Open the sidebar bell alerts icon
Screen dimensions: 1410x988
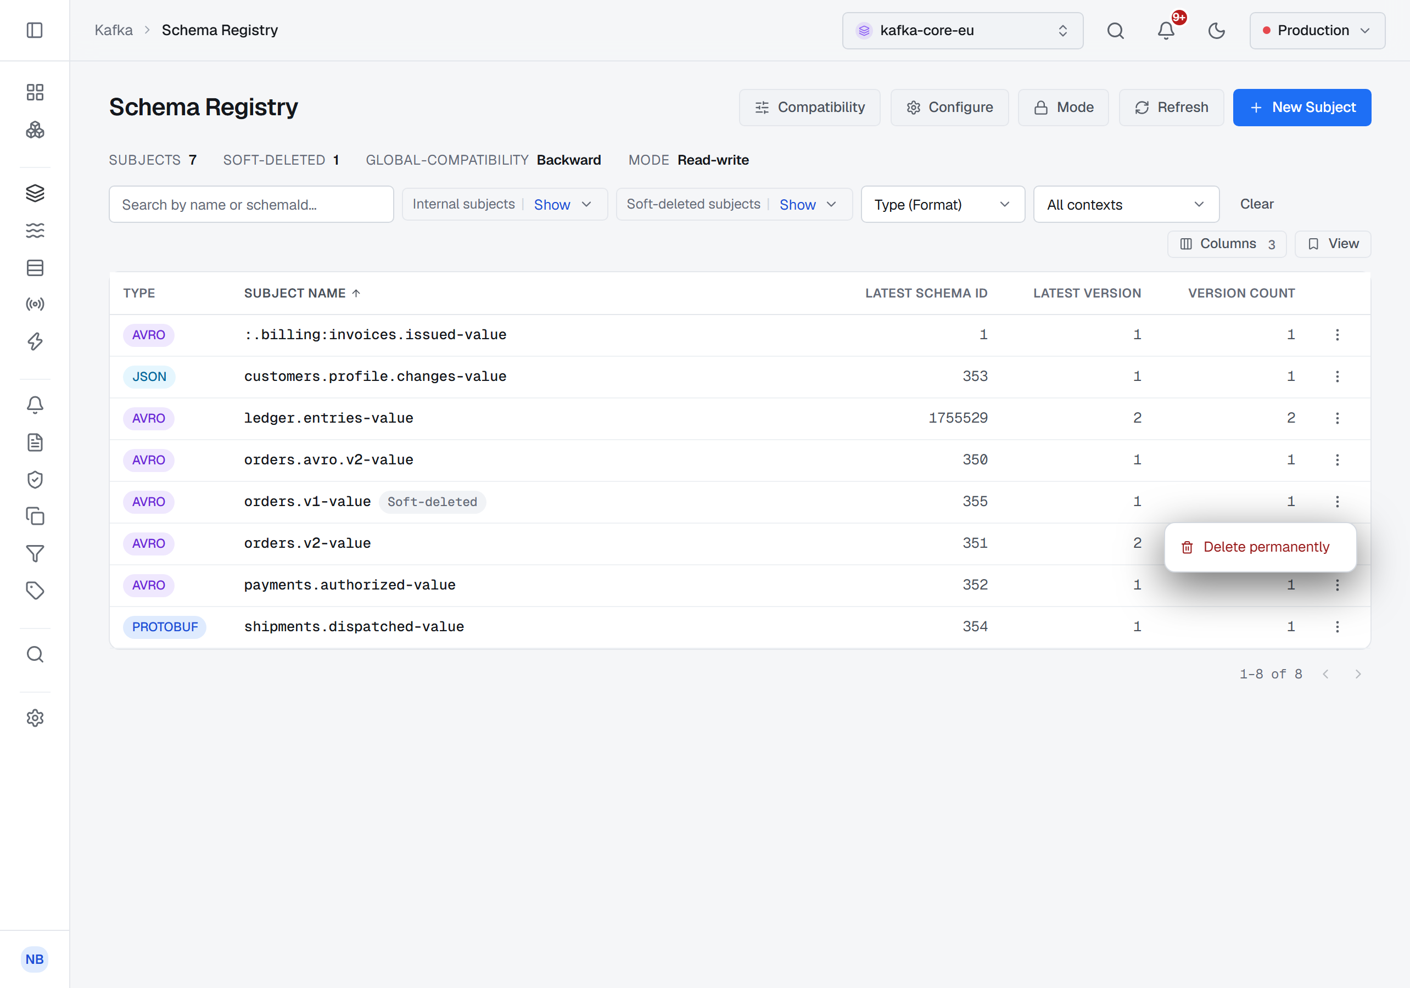click(35, 405)
